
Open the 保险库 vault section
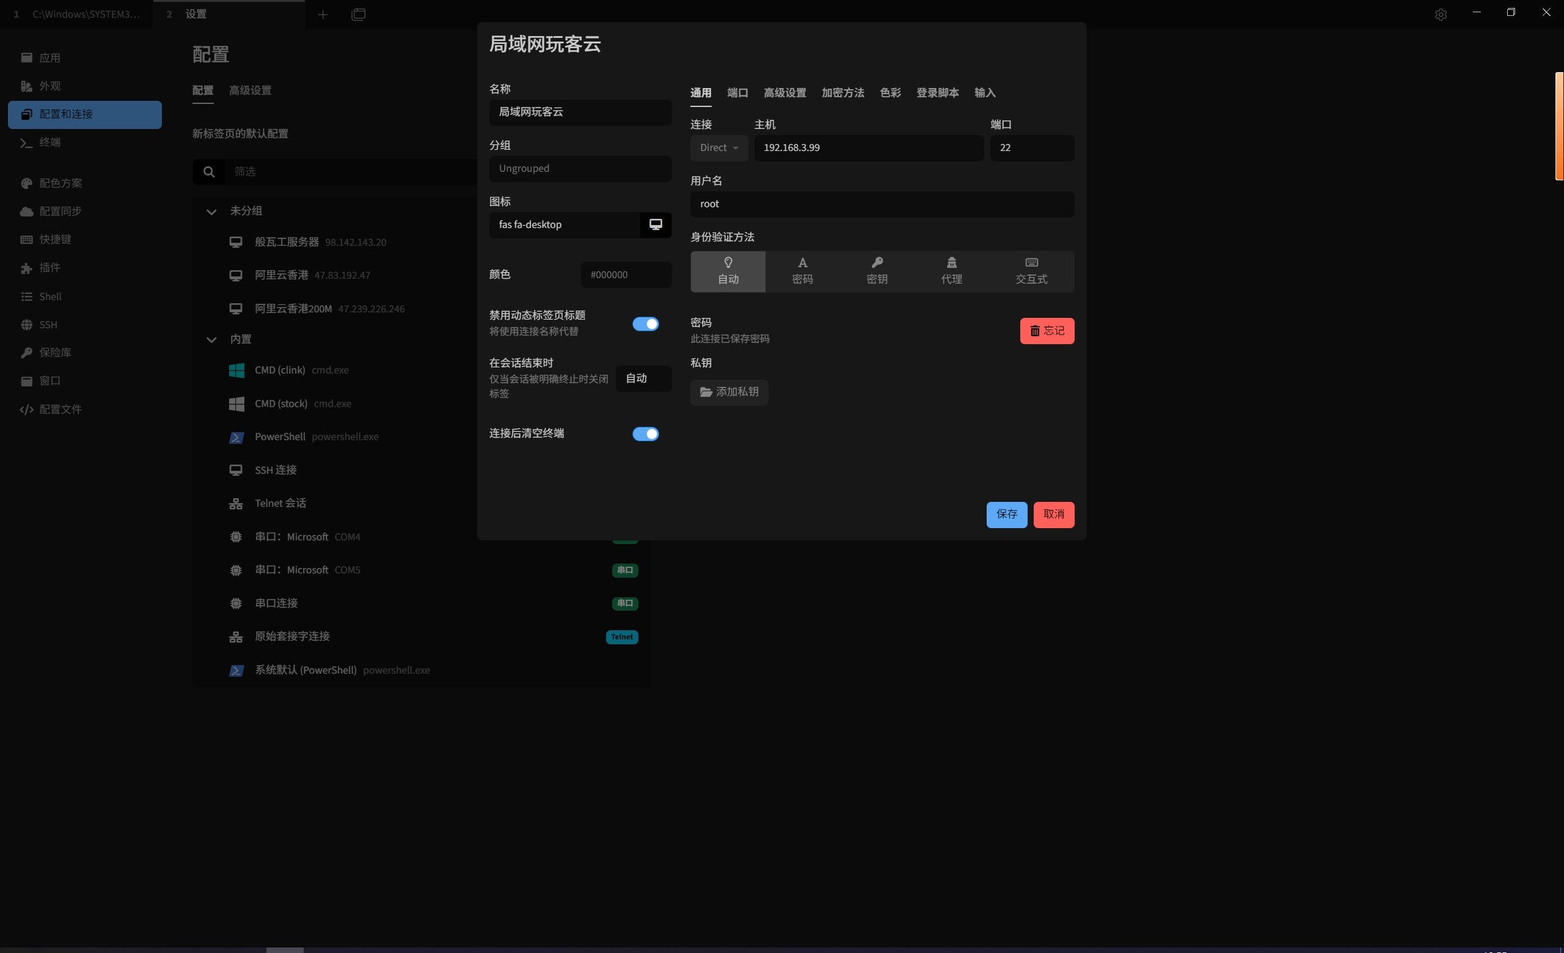pos(84,352)
